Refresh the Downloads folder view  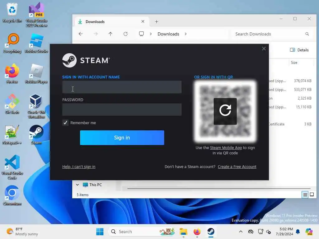126,34
